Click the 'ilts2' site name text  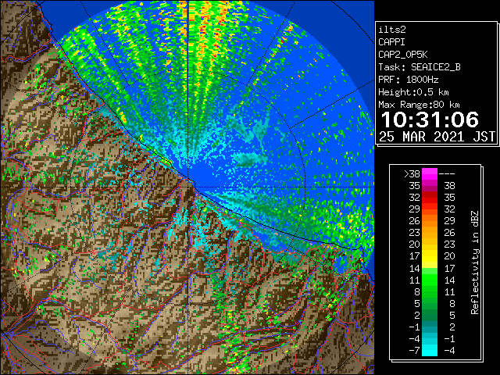(392, 30)
